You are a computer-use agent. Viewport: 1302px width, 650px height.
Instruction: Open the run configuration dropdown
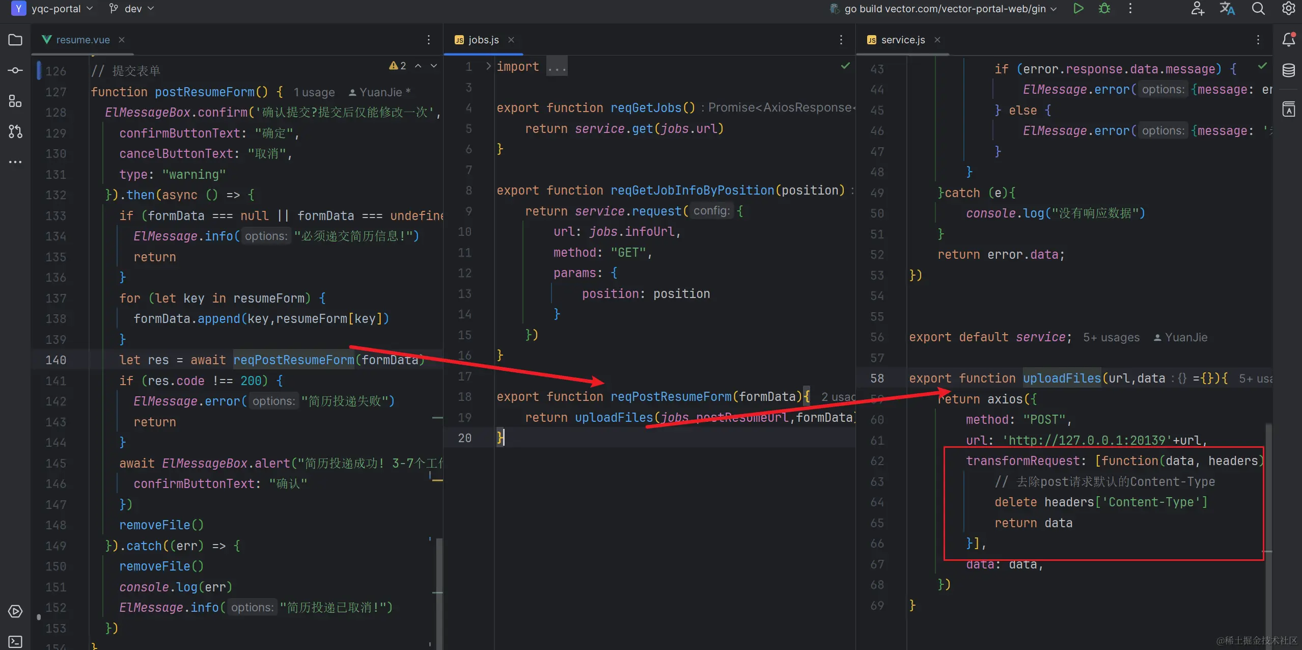tap(944, 9)
